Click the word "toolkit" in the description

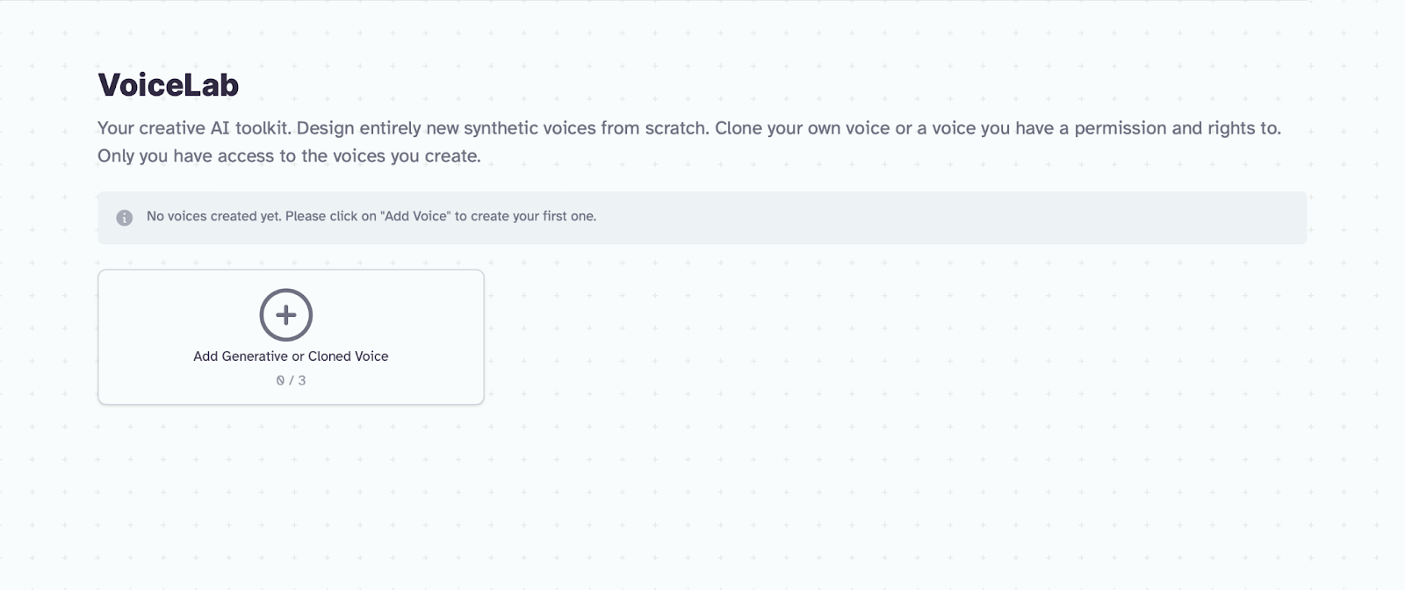[x=262, y=128]
